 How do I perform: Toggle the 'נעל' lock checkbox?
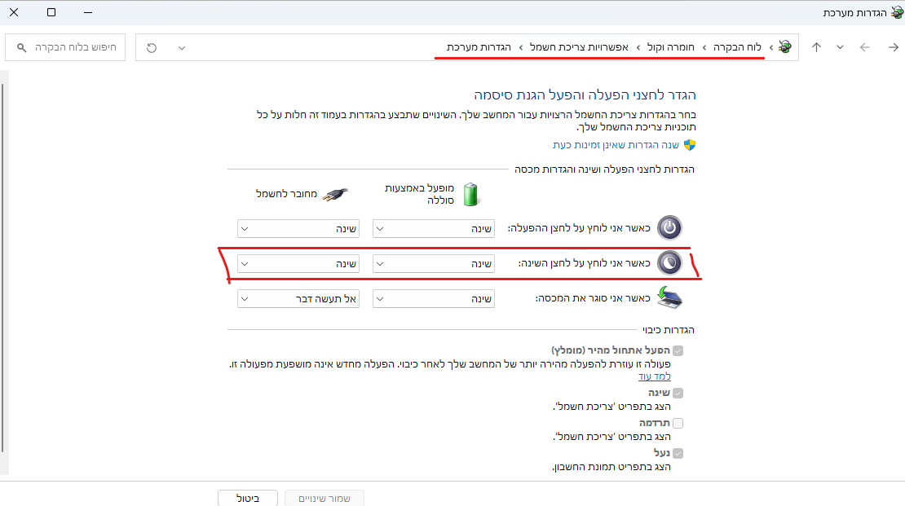point(678,453)
